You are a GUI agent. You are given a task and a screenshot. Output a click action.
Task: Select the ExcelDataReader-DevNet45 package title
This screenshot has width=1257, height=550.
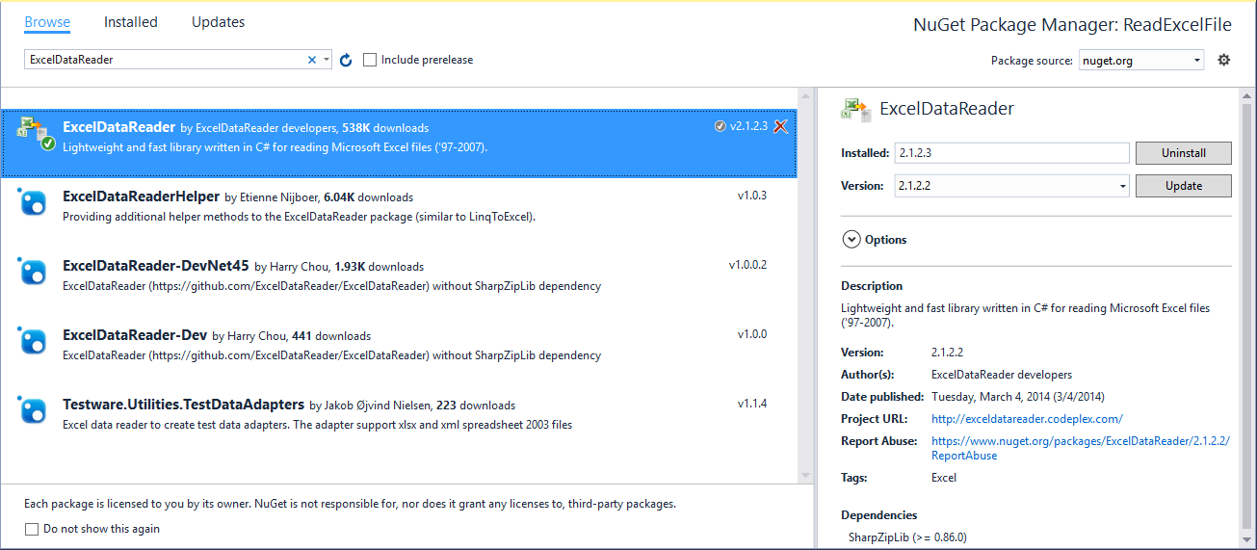pos(156,266)
